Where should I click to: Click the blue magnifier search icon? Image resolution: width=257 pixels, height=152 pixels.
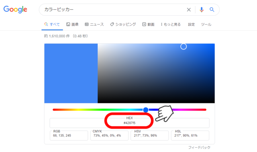click(x=212, y=10)
